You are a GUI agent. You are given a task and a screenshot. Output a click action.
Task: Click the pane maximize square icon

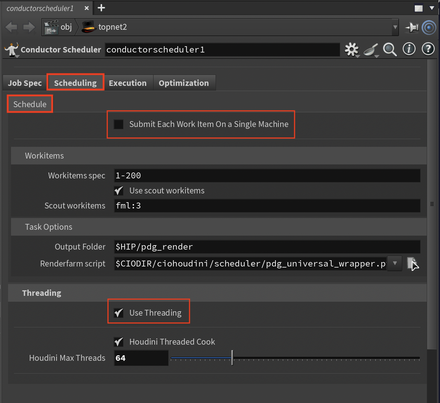tap(418, 8)
